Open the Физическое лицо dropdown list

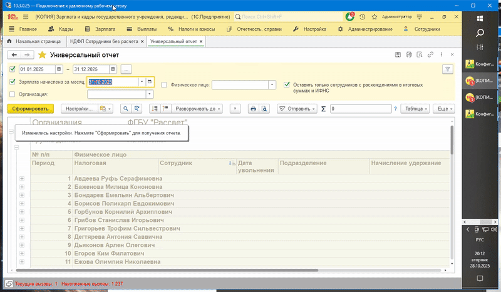(272, 85)
